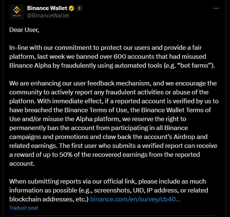230x217 pixels.
Task: Click the Binance affiliate badge beside name
Action: [78, 8]
